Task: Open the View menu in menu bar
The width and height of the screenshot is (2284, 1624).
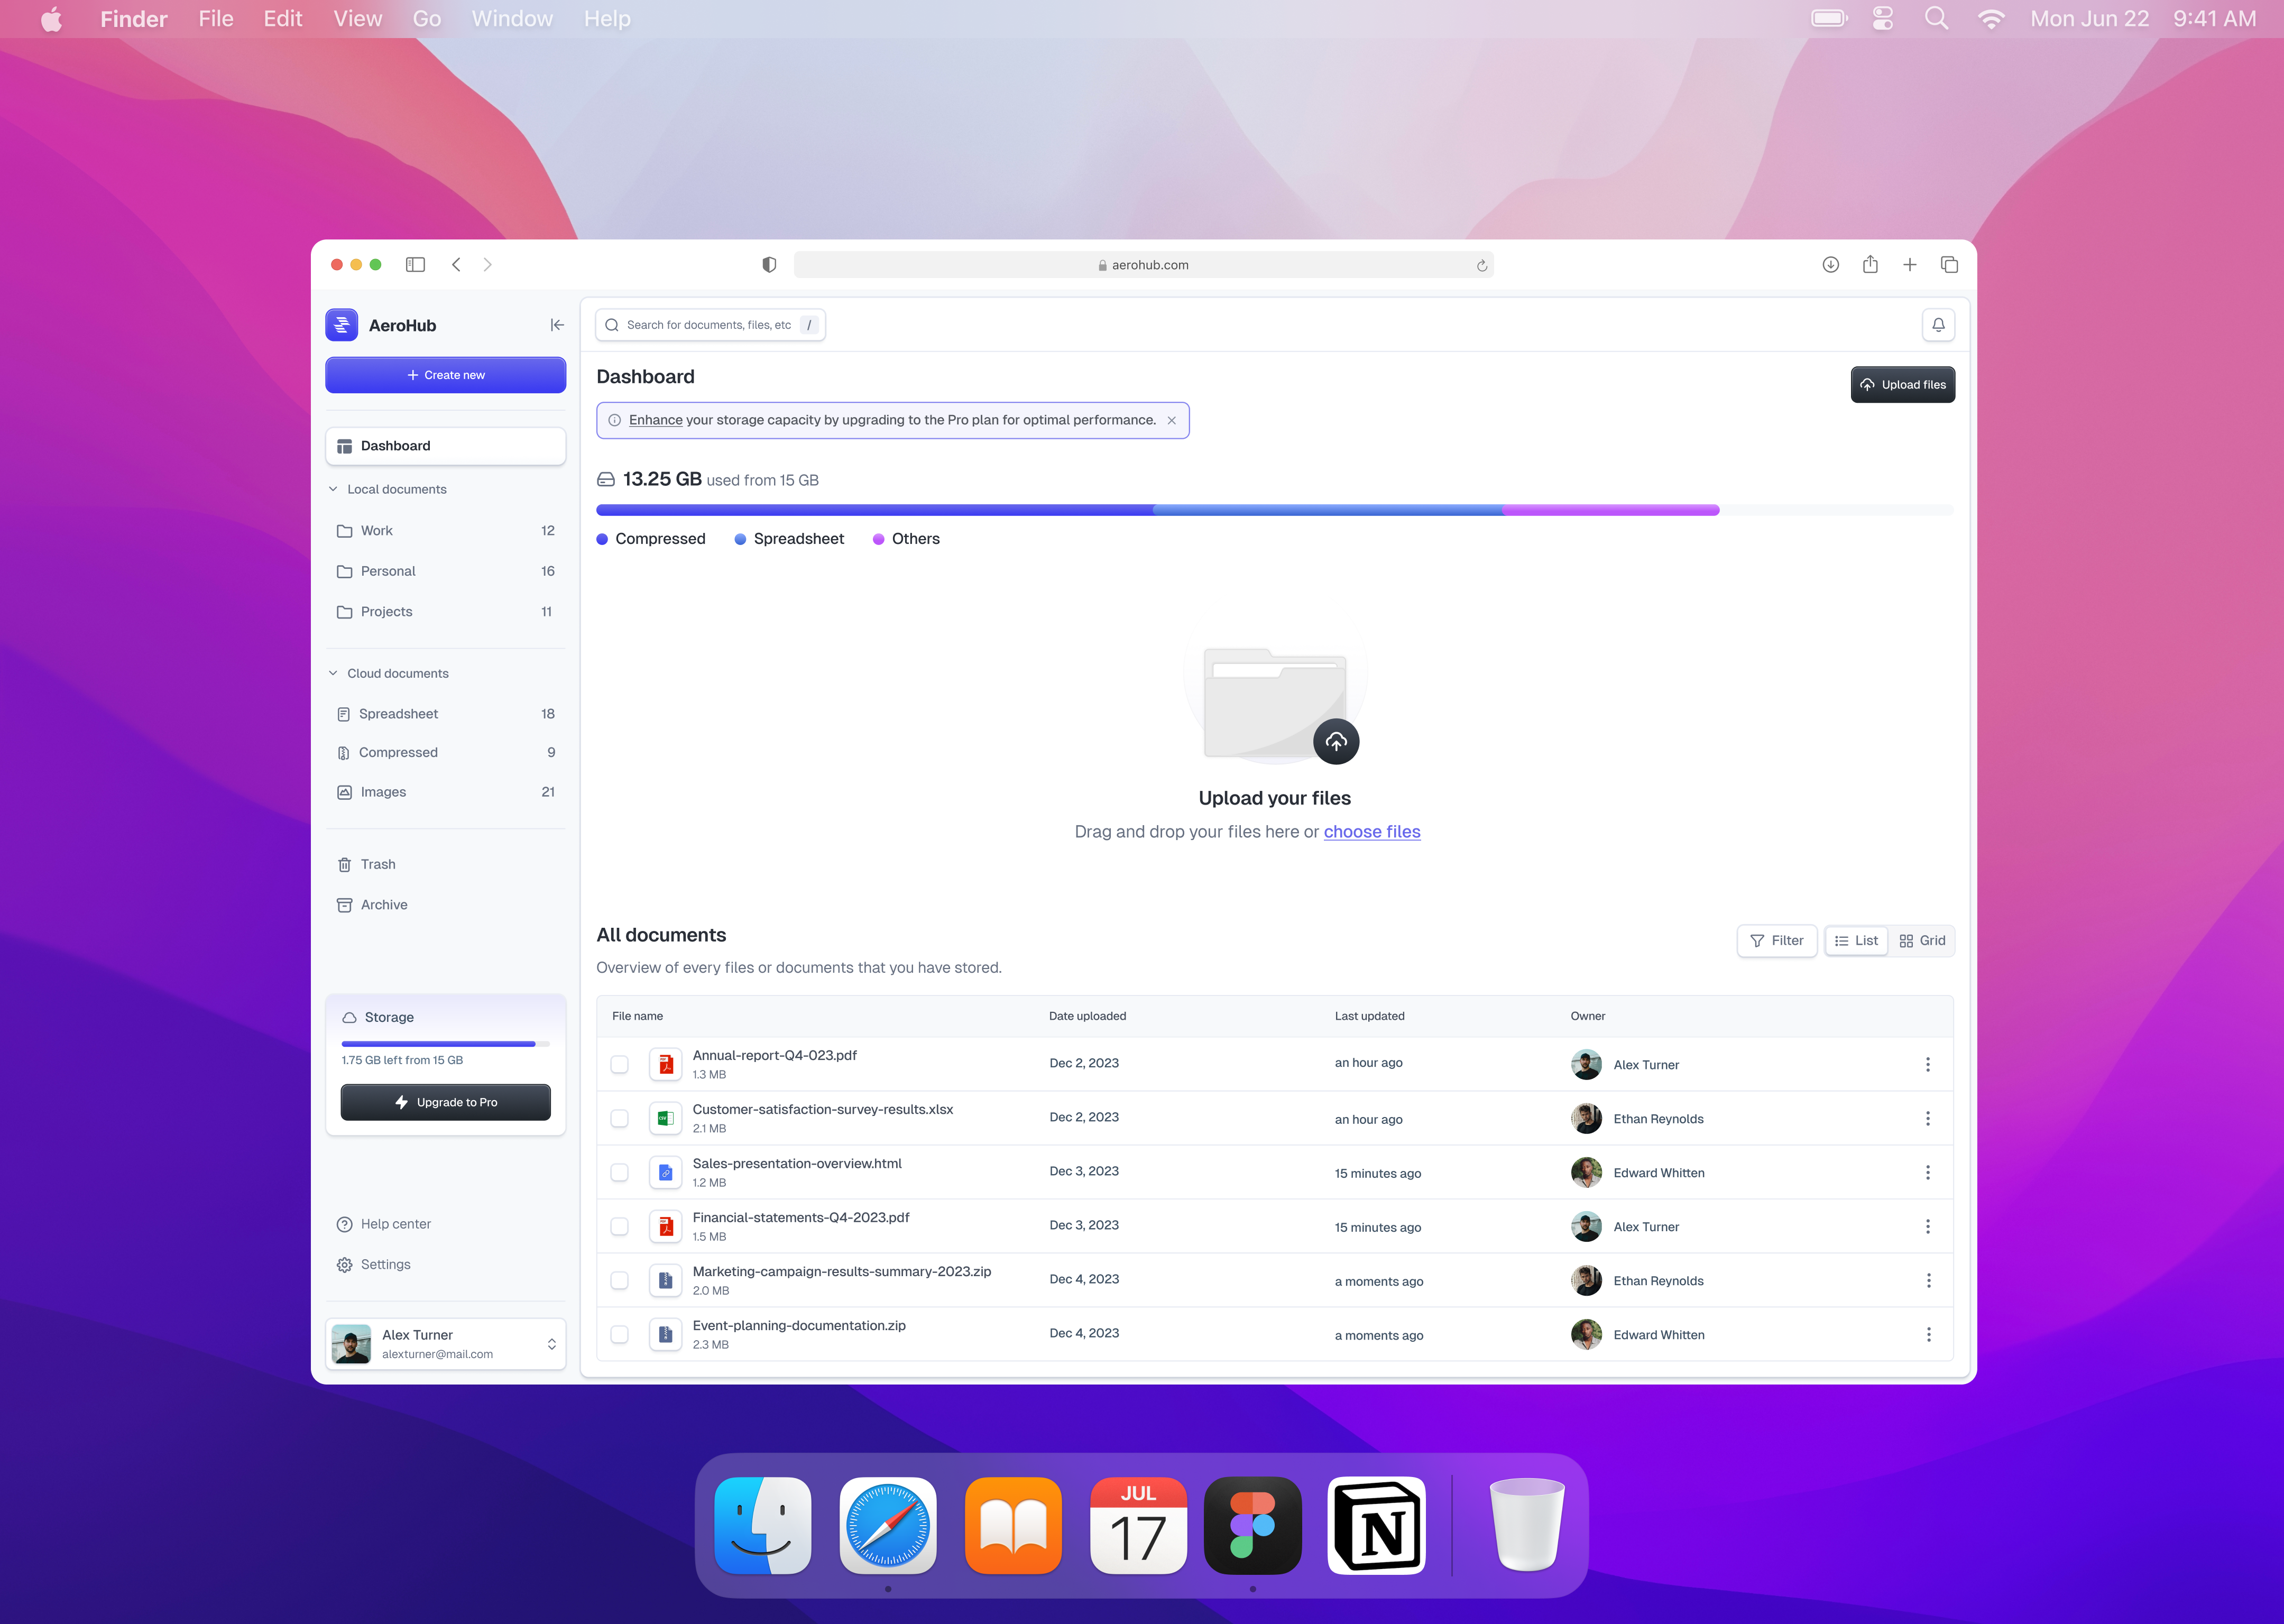Action: pos(357,19)
